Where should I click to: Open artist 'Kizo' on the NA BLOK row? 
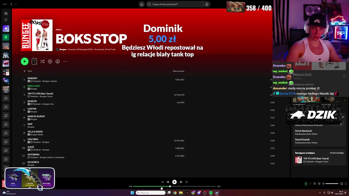point(52,104)
